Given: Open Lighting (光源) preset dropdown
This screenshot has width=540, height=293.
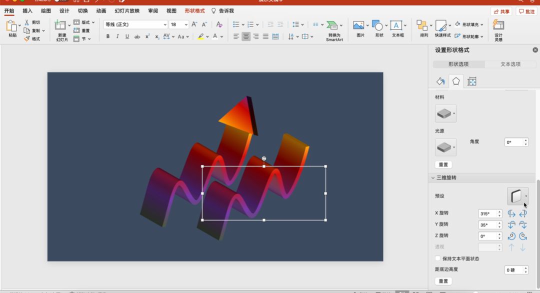Looking at the screenshot, I should click(x=445, y=147).
